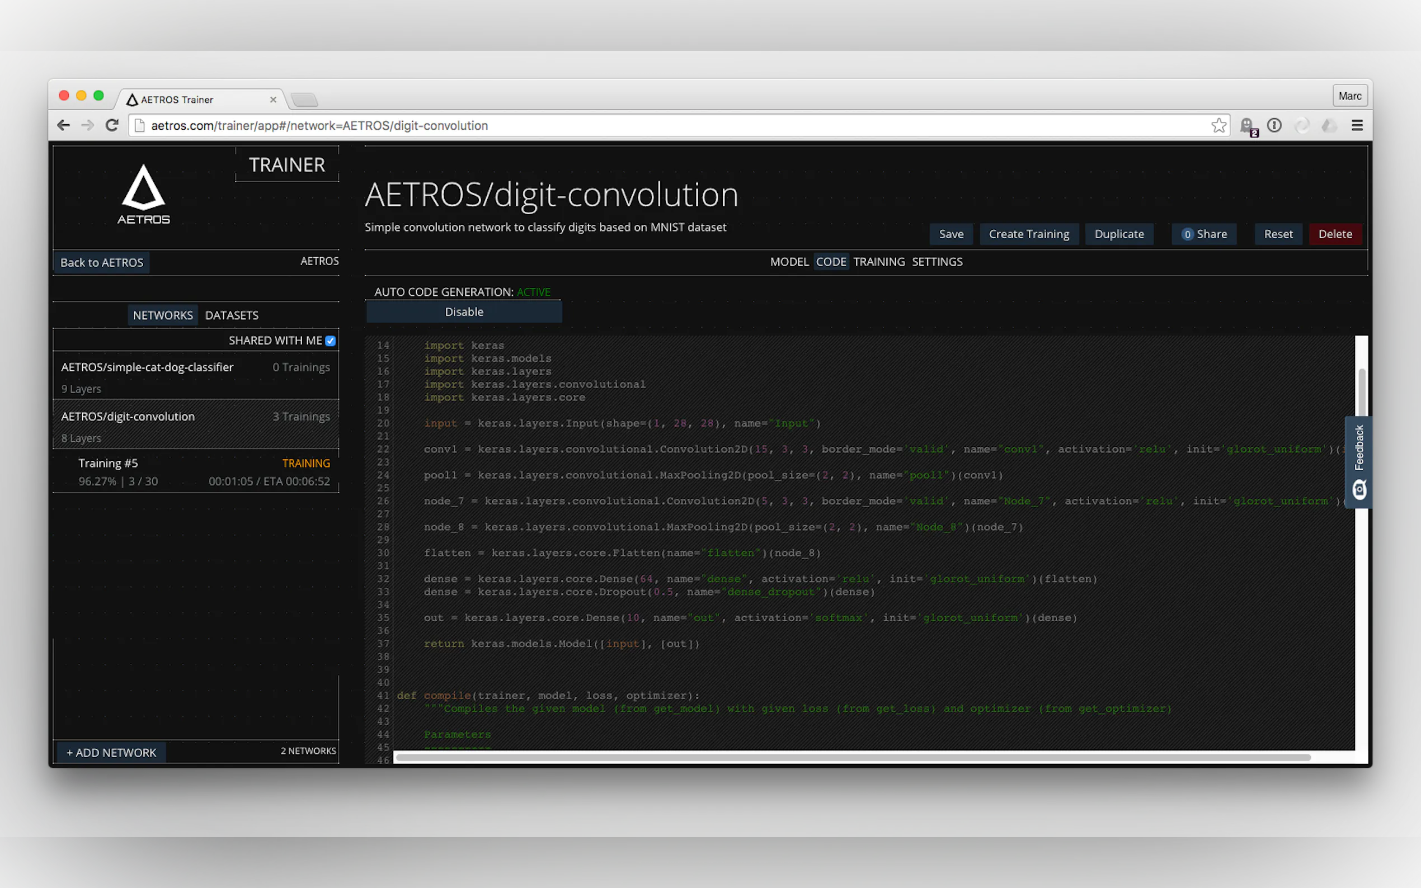Click the info circle extension icon
This screenshot has width=1421, height=888.
click(1274, 125)
